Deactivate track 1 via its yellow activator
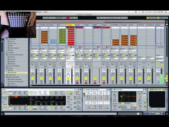Screen dimensions: 169x127 coord(32,78)
